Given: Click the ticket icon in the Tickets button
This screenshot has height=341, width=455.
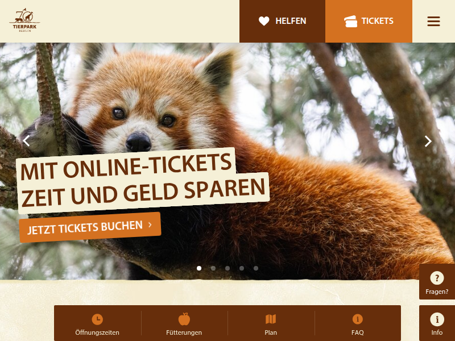Looking at the screenshot, I should pos(350,21).
